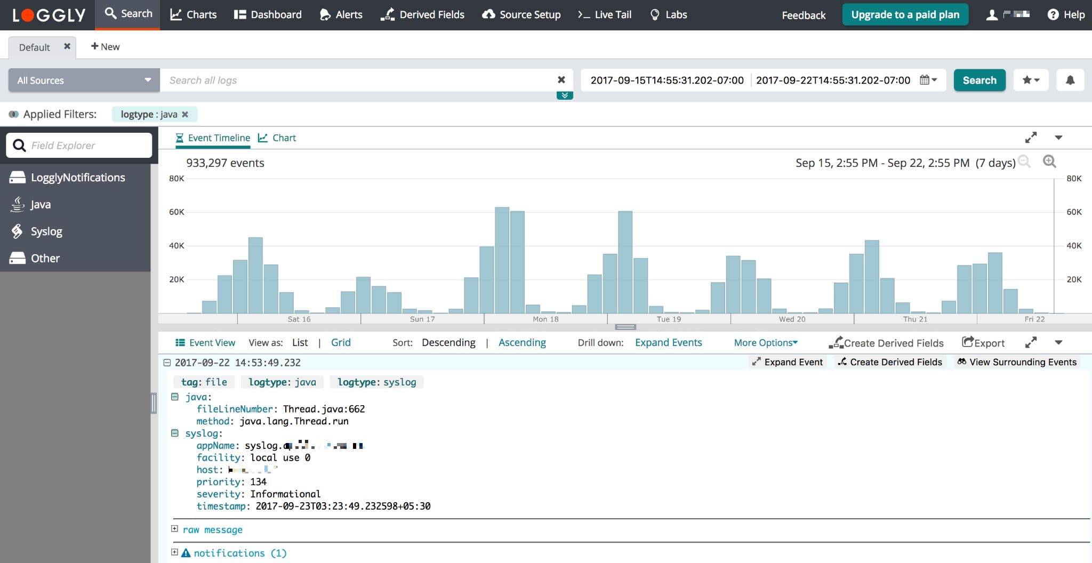Open the Live Tail menu
Image resolution: width=1092 pixels, height=563 pixels.
coord(605,14)
